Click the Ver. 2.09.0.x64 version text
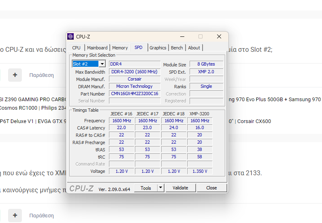The width and height of the screenshot is (322, 223). pyautogui.click(x=114, y=189)
